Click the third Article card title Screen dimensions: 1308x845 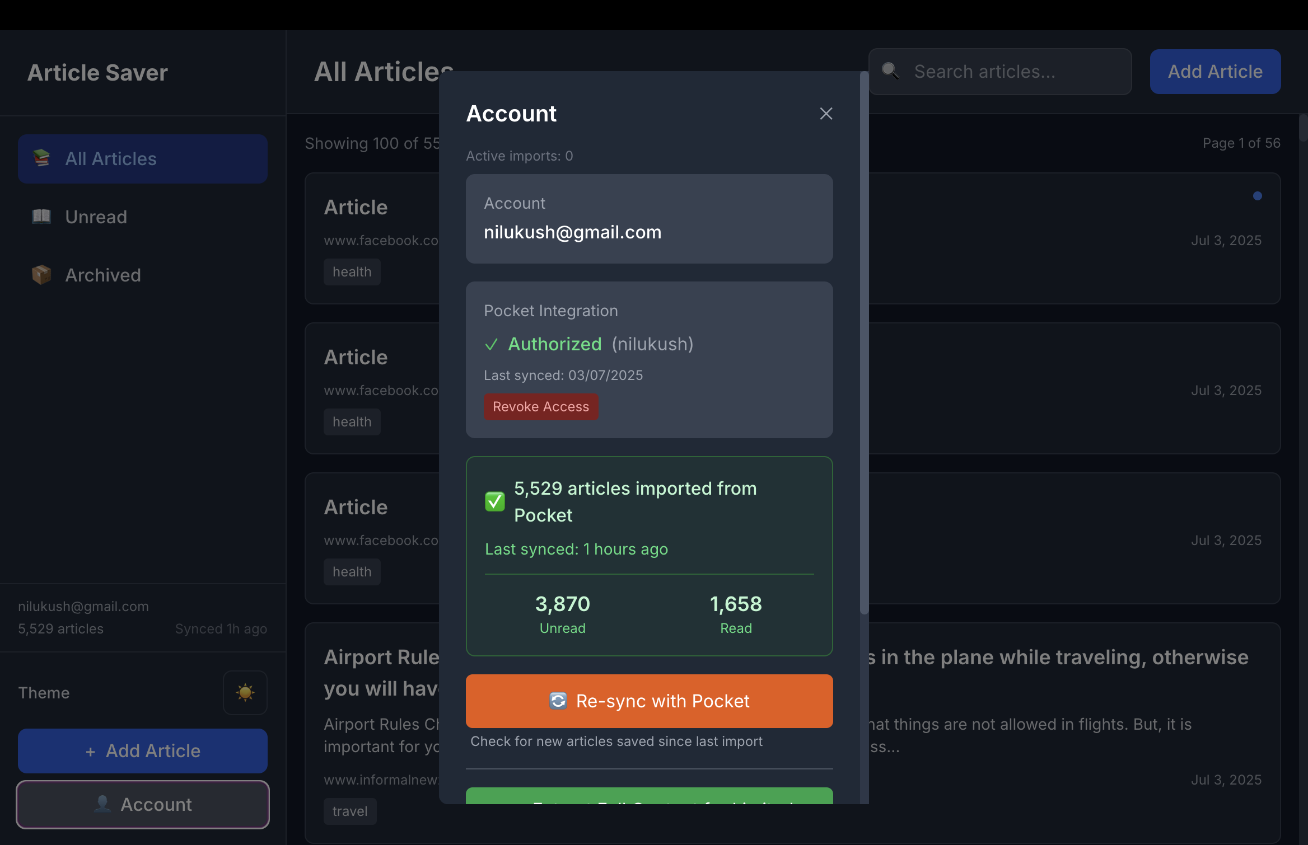pos(356,508)
